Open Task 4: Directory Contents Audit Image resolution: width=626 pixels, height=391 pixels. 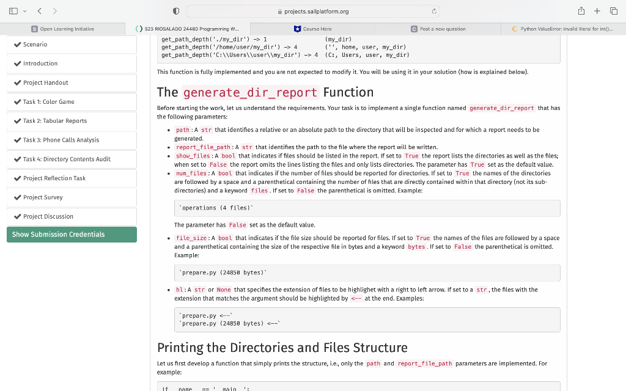pyautogui.click(x=67, y=159)
